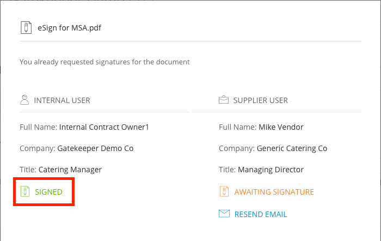Click the green SIGNED status label
The height and width of the screenshot is (241, 381).
point(48,192)
